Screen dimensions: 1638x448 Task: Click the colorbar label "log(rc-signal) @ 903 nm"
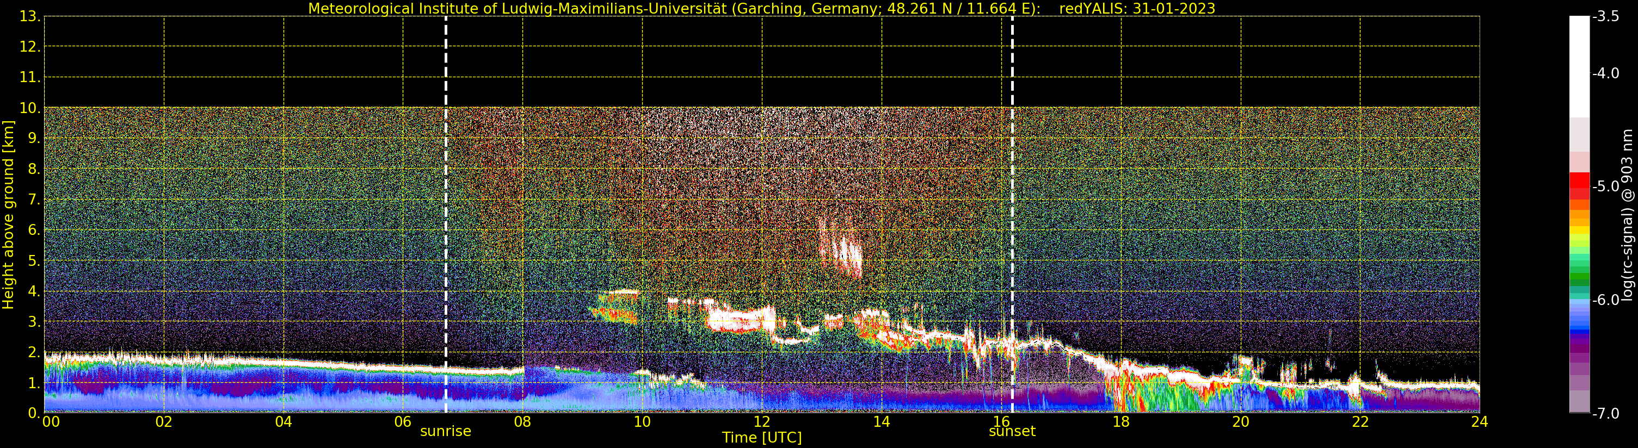click(1628, 215)
